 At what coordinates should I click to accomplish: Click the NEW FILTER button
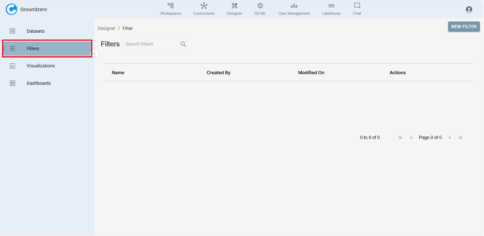(464, 27)
